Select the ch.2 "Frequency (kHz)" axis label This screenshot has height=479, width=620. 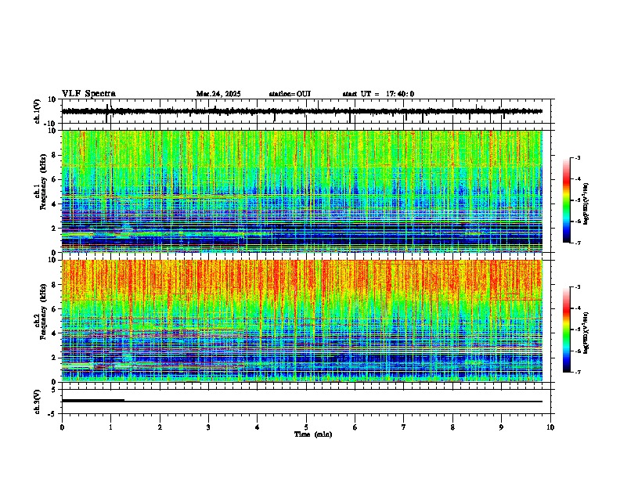pyautogui.click(x=43, y=312)
